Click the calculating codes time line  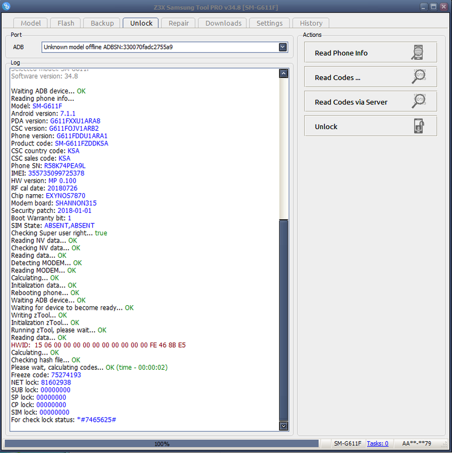(89, 367)
